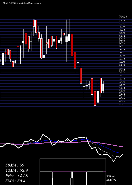The image size is (132, 185).
Task: Select the 72.01 top price label
Action: click(123, 17)
